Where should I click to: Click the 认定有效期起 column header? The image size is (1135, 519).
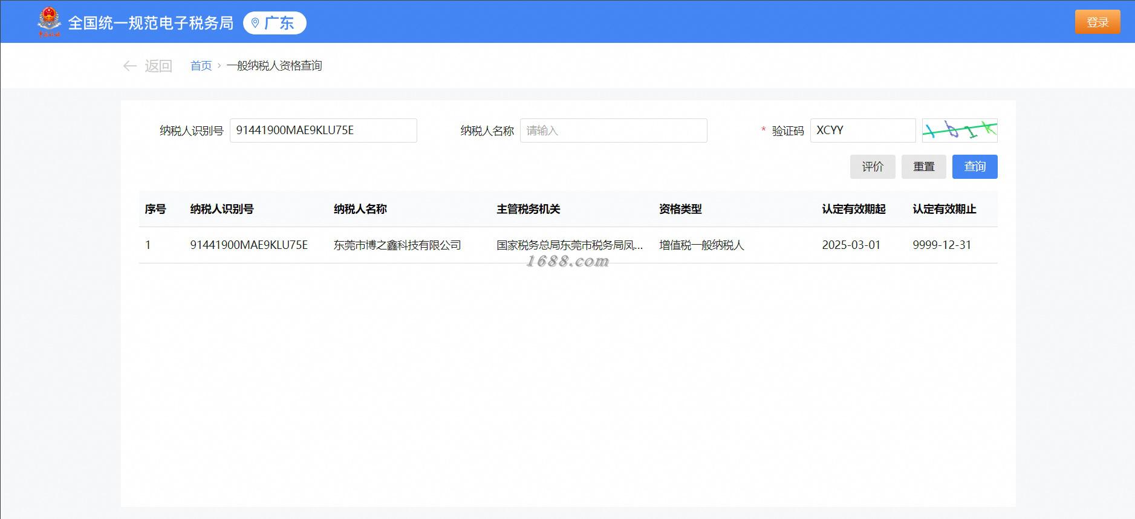(x=854, y=209)
